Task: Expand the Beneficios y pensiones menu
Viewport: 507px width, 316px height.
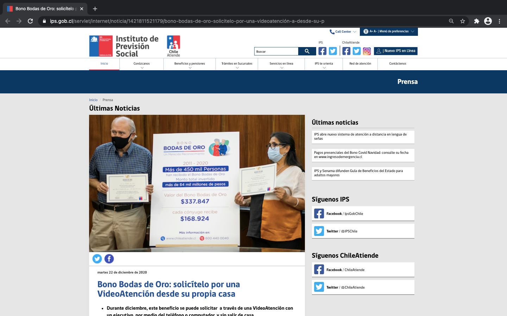Action: pyautogui.click(x=189, y=64)
